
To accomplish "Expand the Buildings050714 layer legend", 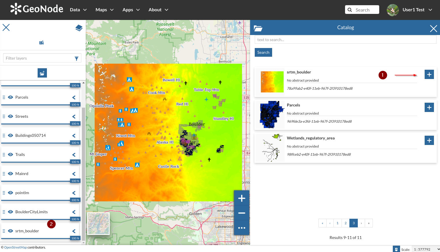I will 74,136.
